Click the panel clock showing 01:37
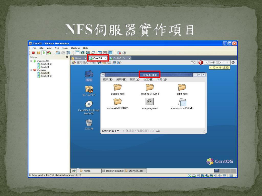Viewport: 262px width, 196px height. [217, 63]
